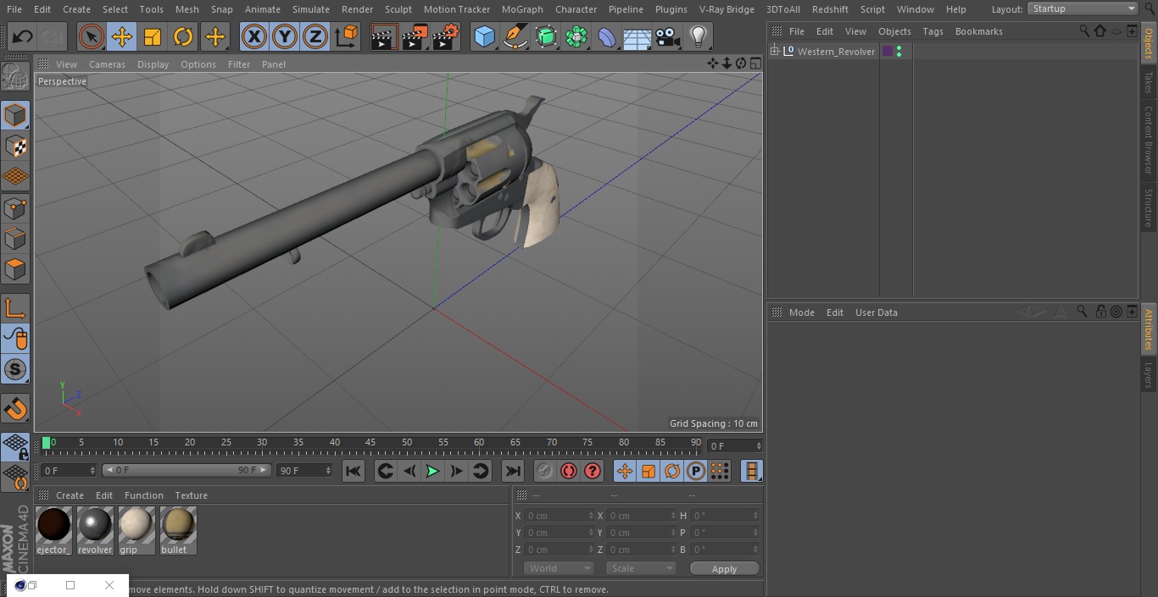Play animation forwards

432,471
